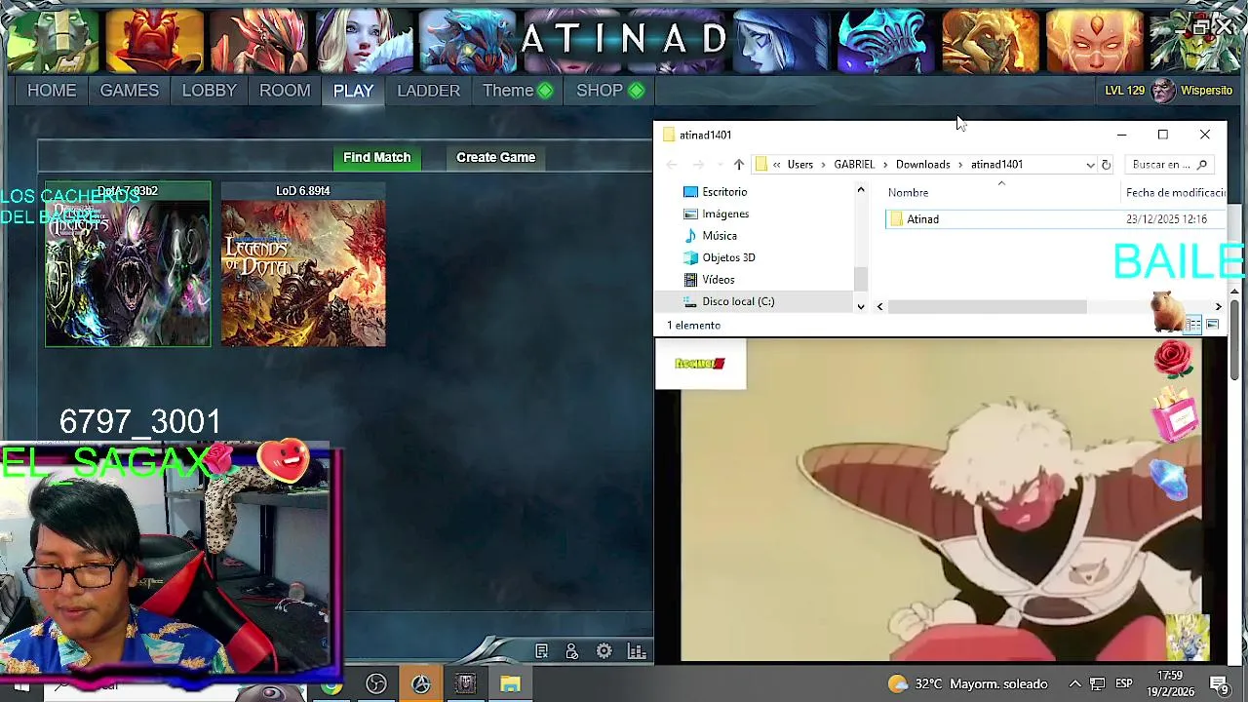
Task: Click the Find Match button
Action: [x=376, y=157]
